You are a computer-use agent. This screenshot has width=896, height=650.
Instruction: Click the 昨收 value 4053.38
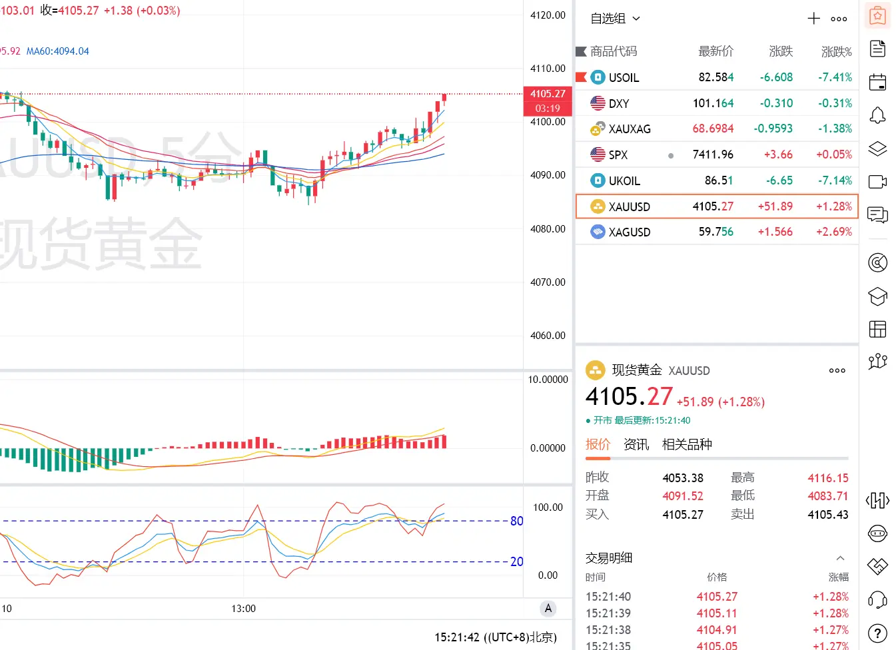coord(683,478)
